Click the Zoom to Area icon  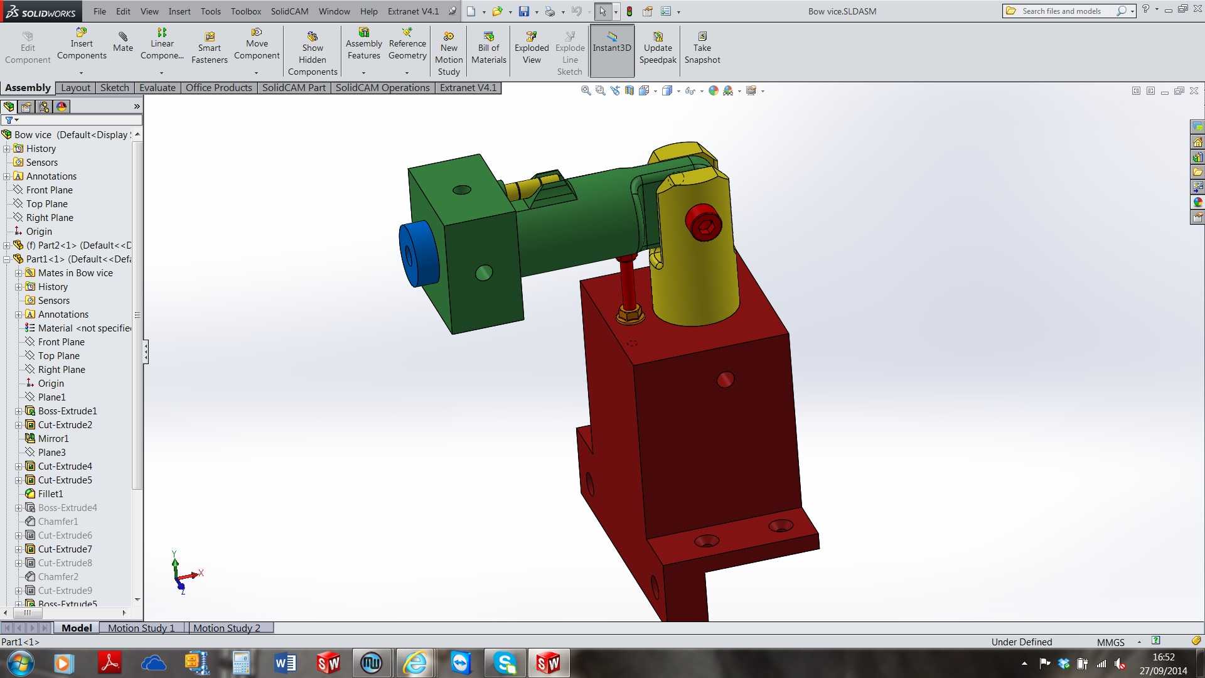pos(601,90)
